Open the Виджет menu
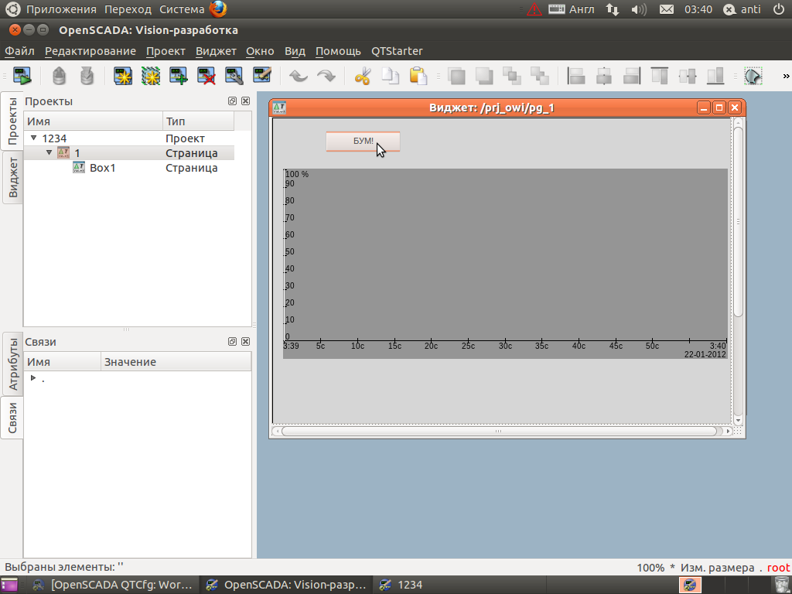Viewport: 792px width, 594px height. pyautogui.click(x=216, y=51)
